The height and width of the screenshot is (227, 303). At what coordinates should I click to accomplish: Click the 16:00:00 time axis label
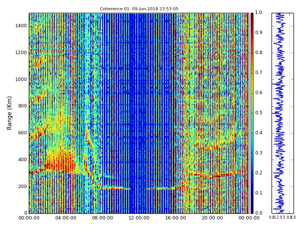[x=176, y=218]
